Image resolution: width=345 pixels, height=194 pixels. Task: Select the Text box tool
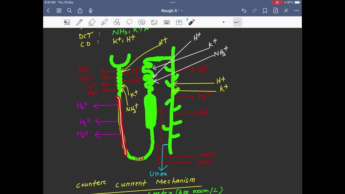pos(179,22)
